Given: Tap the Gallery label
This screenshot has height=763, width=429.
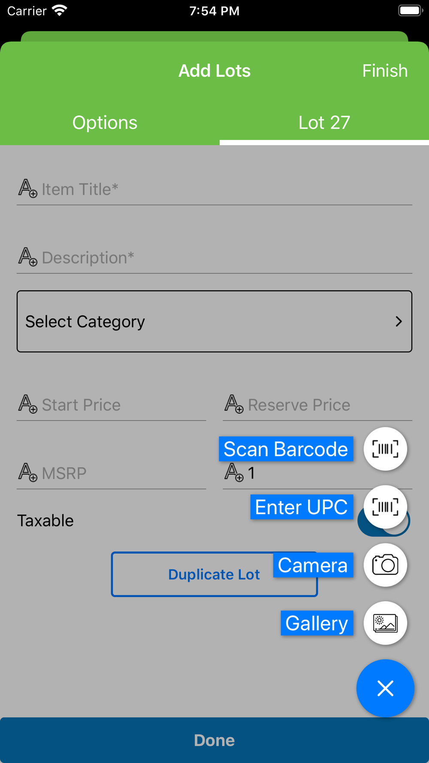Looking at the screenshot, I should pos(317,623).
